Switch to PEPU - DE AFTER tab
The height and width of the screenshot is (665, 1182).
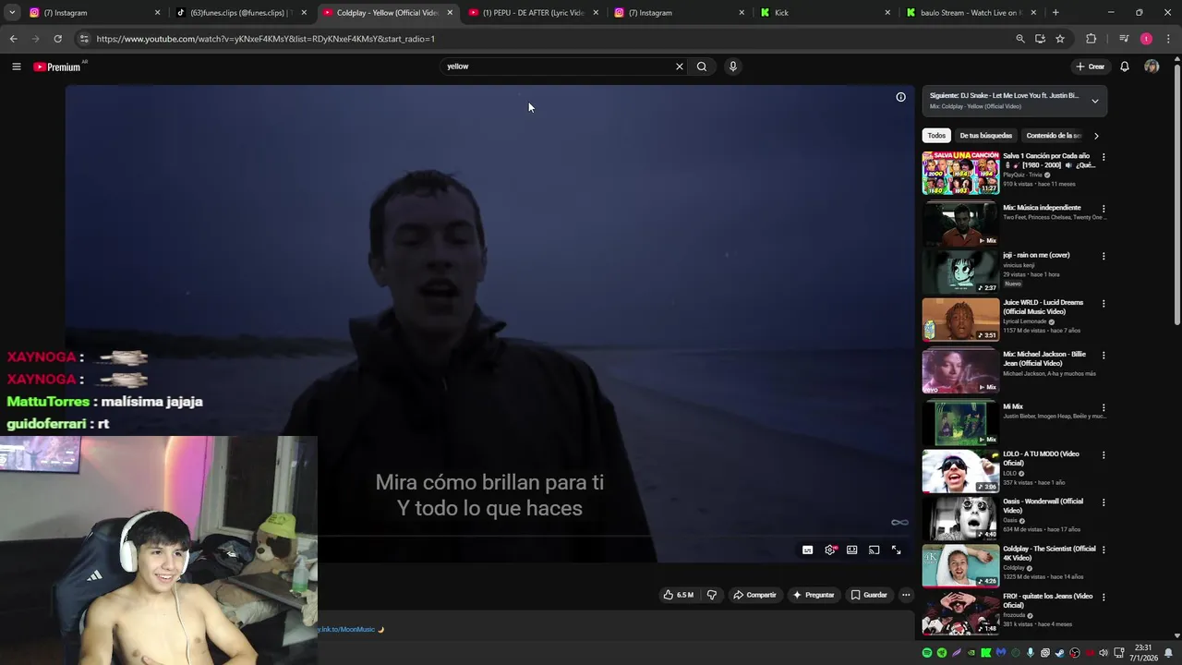534,13
